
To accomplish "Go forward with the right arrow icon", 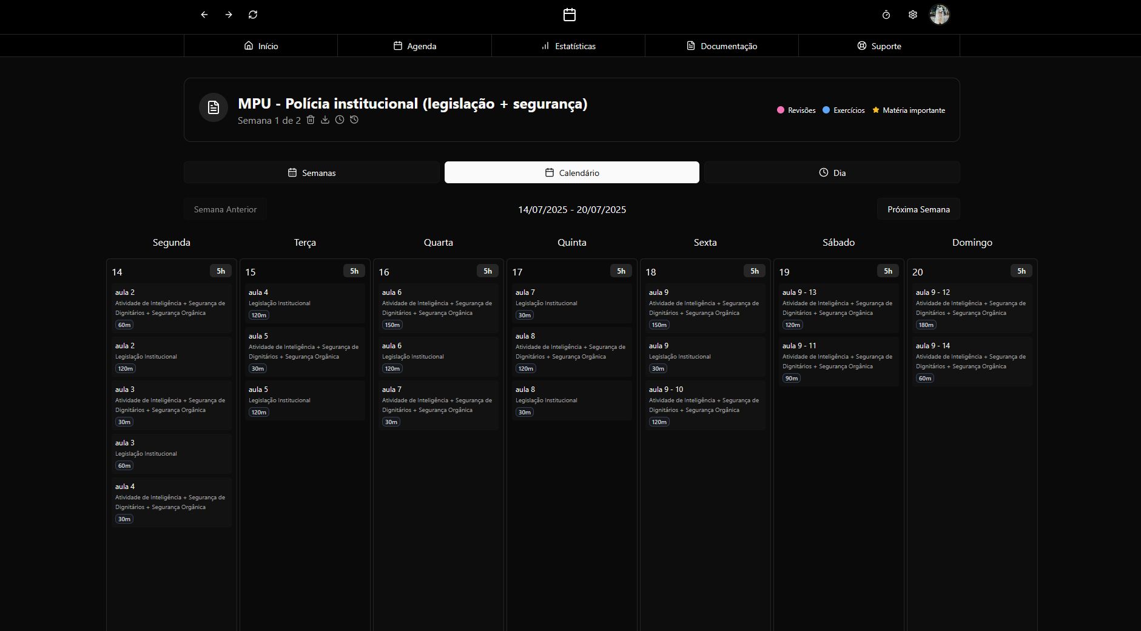I will (229, 15).
